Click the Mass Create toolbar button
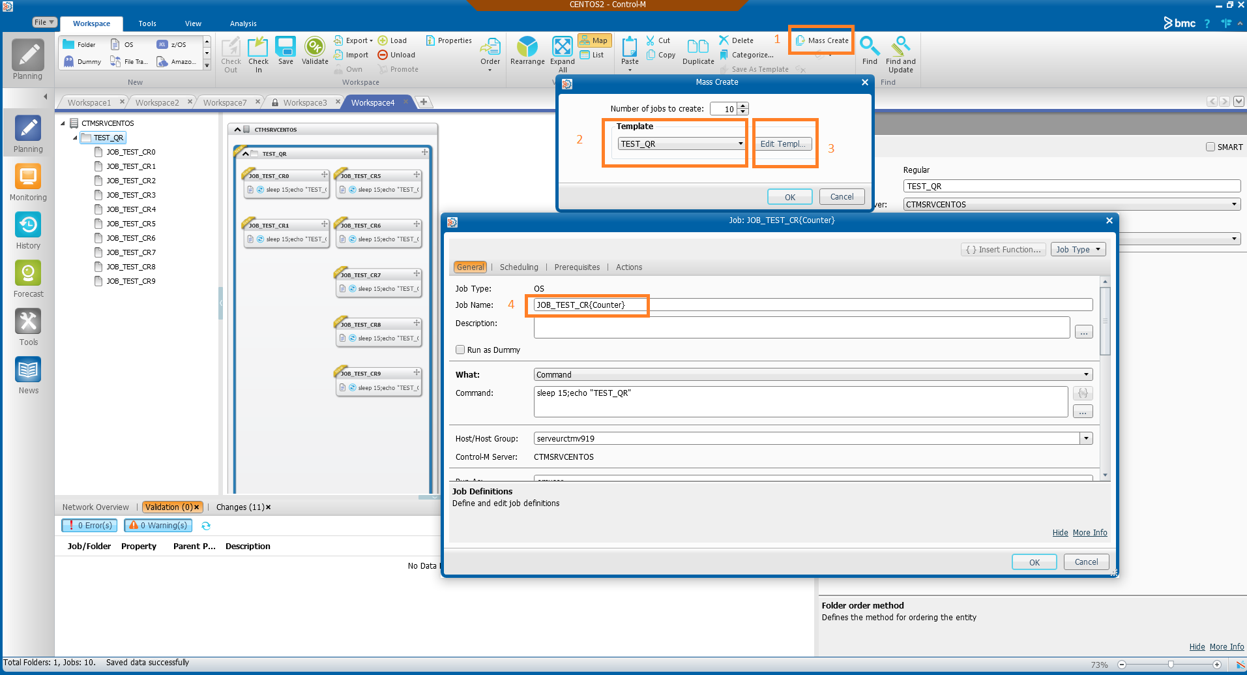Screen dimensions: 1247x675 click(x=822, y=40)
